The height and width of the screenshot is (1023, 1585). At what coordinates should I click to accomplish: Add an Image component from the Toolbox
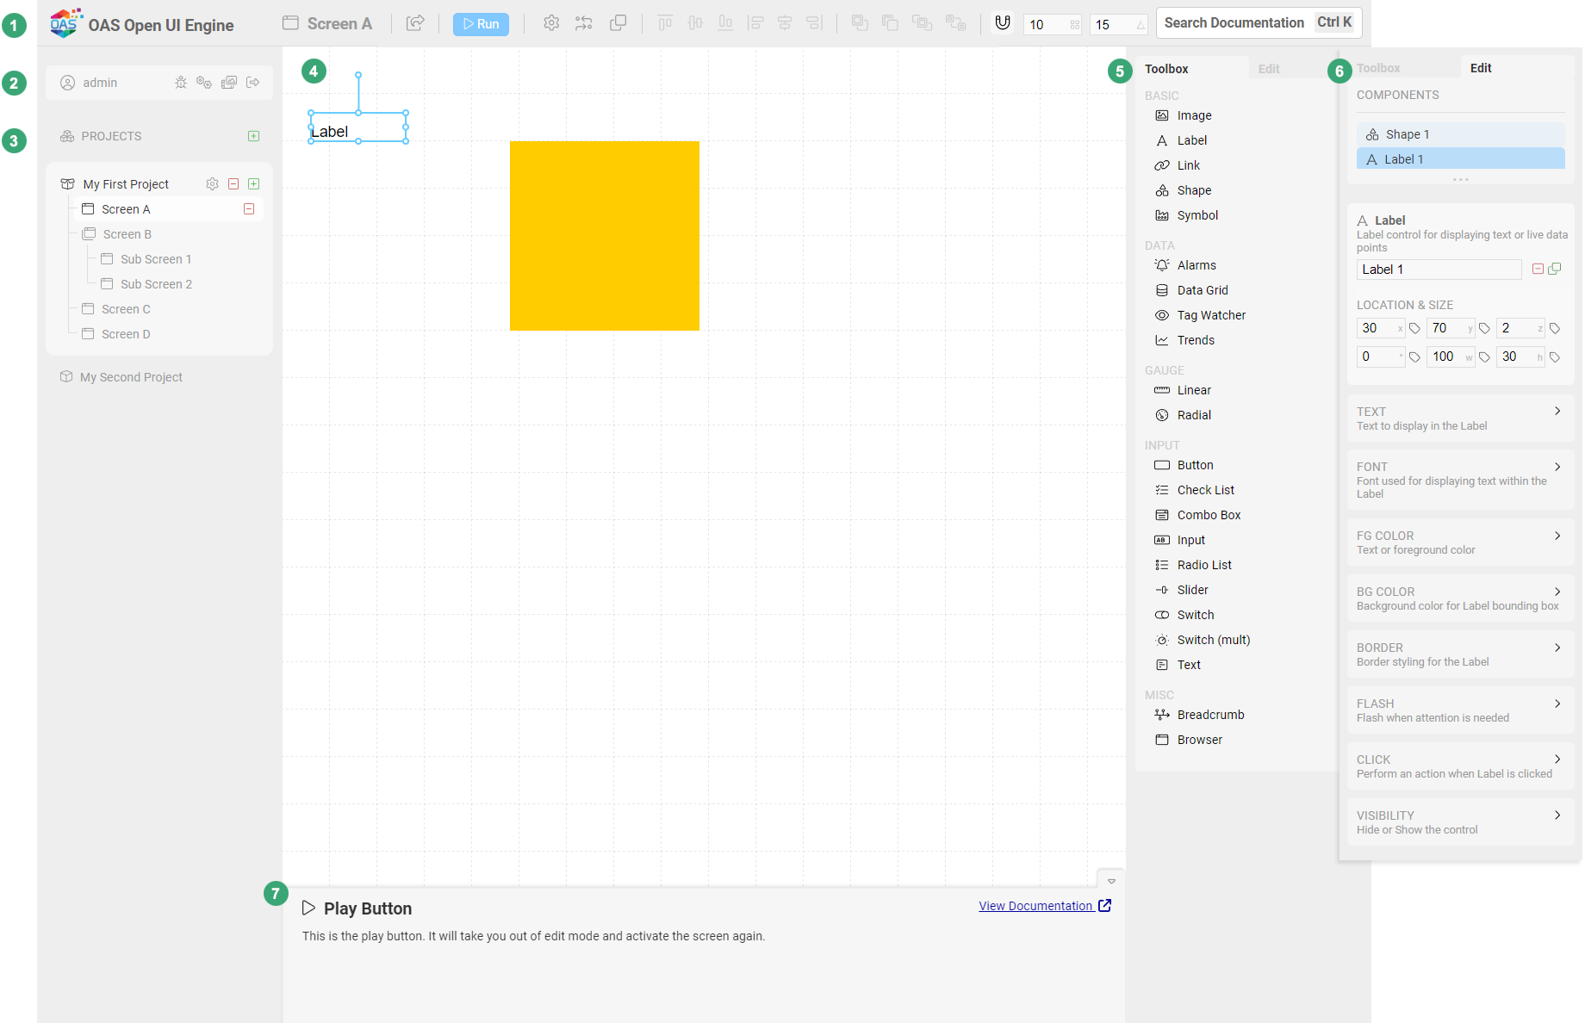1193,115
